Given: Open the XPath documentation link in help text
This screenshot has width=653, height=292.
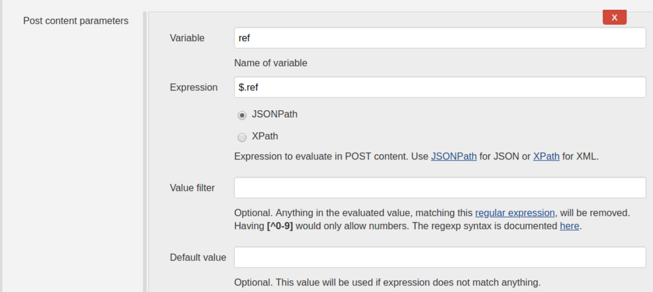Looking at the screenshot, I should (x=546, y=156).
